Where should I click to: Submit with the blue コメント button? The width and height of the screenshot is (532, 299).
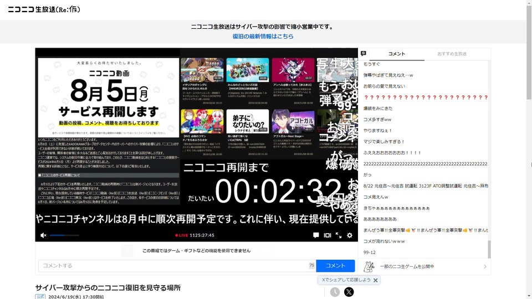[336, 266]
